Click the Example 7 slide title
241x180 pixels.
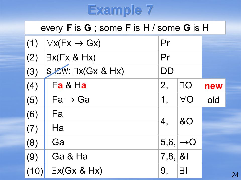pos(120,10)
